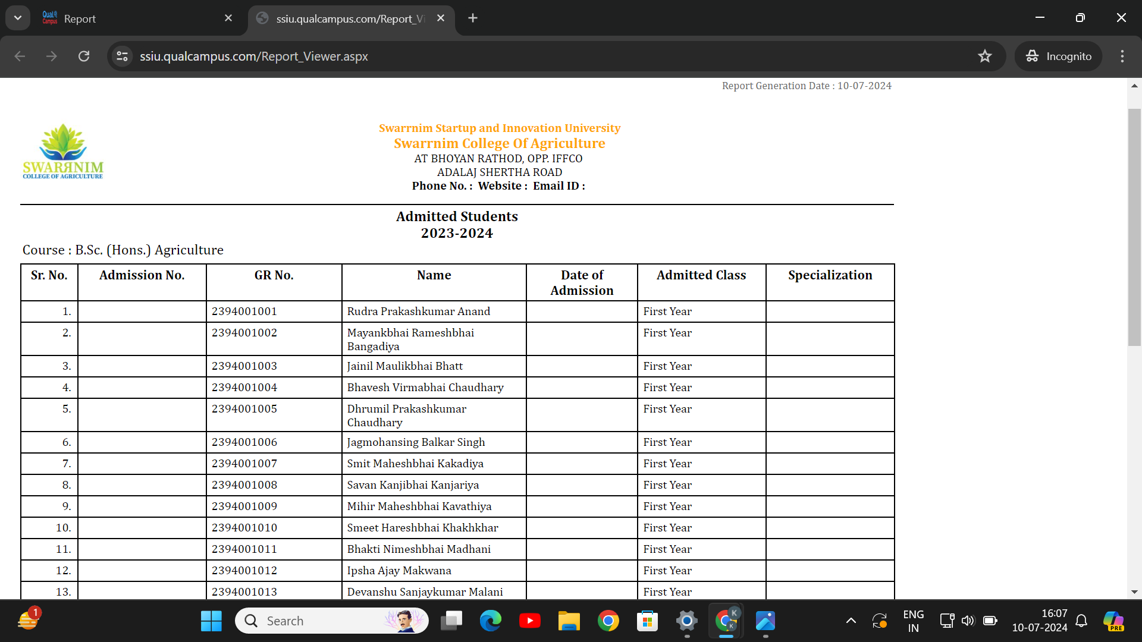Click Swarrnim College Of Agriculture heading

(x=500, y=143)
